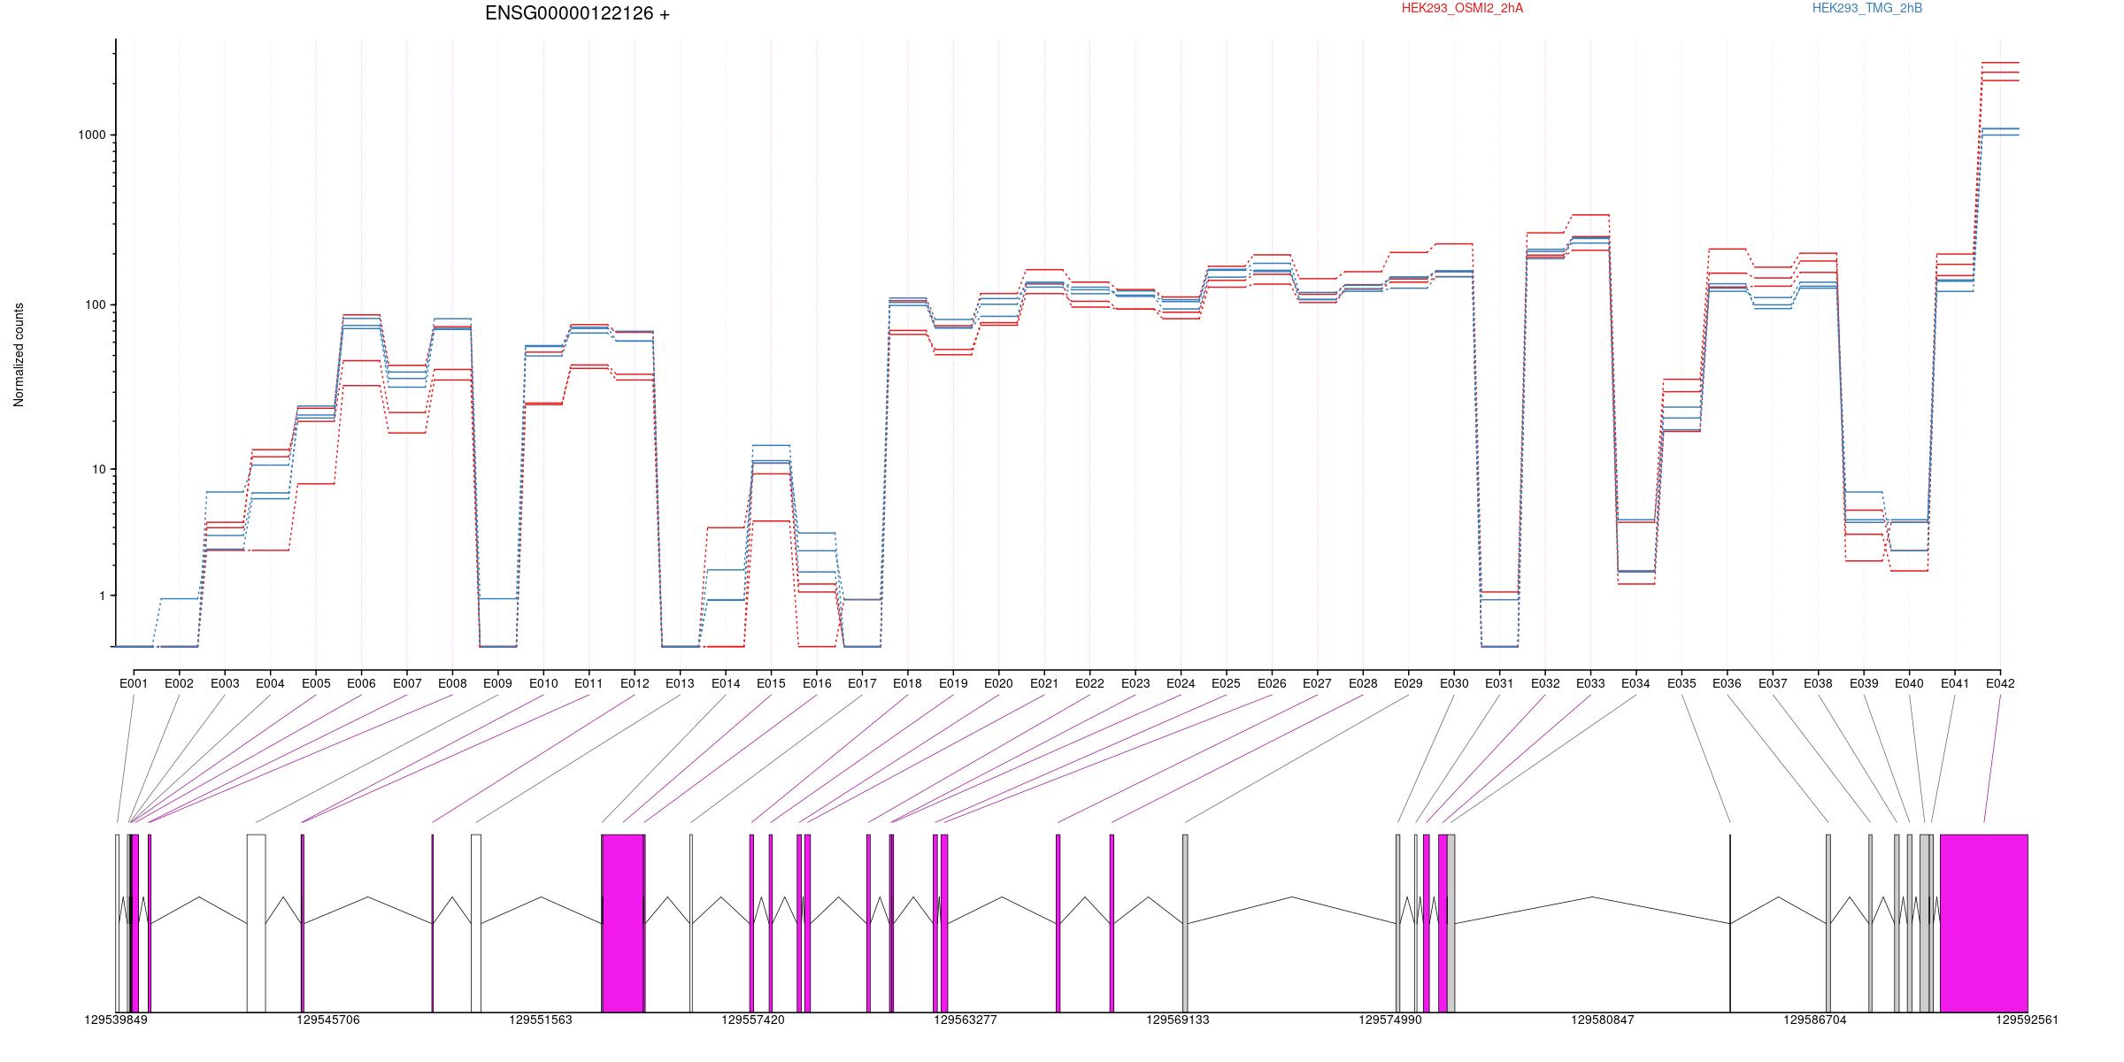Select exon label E015

coord(771,683)
